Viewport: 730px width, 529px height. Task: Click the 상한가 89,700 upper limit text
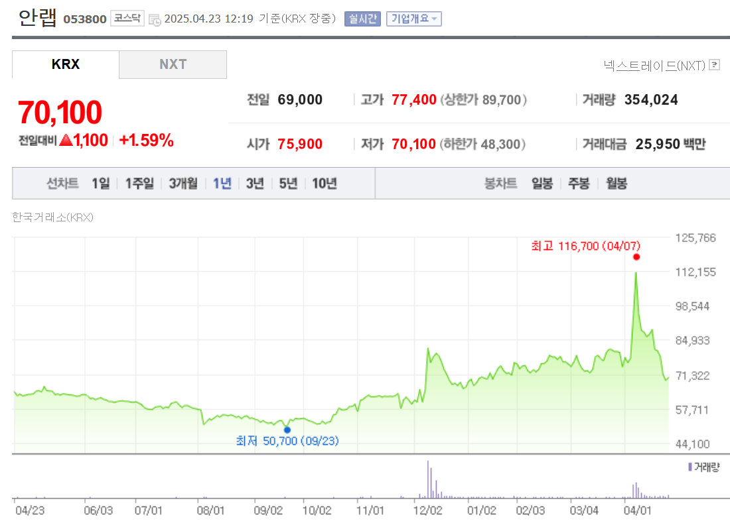[x=483, y=99]
